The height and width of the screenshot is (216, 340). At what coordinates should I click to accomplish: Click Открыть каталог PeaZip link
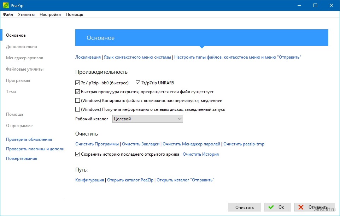[x=130, y=180]
